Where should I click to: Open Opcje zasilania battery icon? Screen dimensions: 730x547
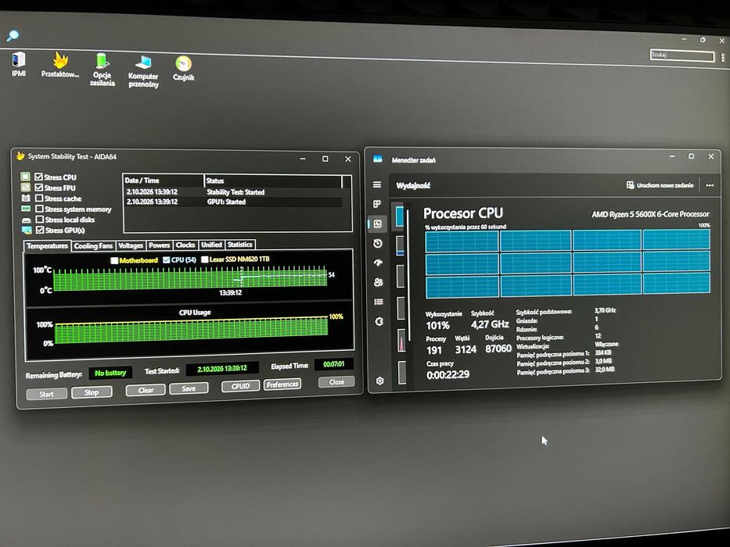(102, 70)
